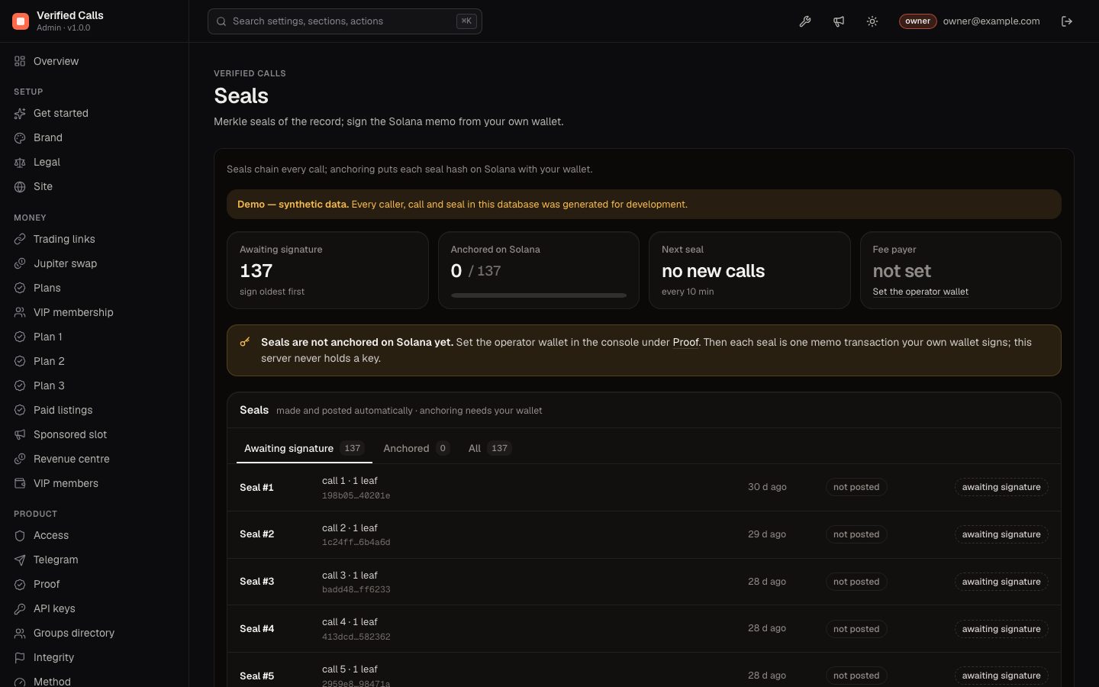Click the Integrity flag icon
Screen dimensions: 1099x687
[20, 657]
